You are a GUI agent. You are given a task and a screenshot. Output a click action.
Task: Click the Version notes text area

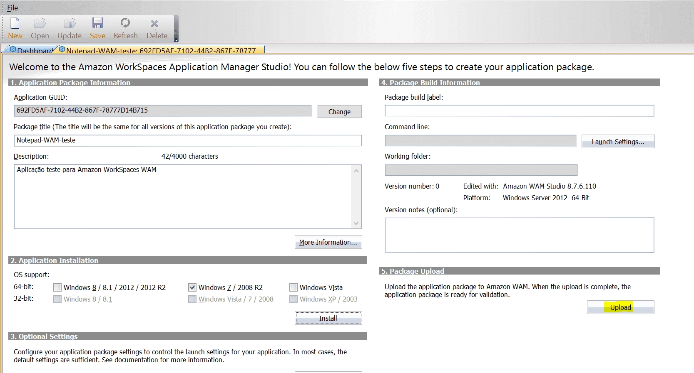click(x=520, y=235)
